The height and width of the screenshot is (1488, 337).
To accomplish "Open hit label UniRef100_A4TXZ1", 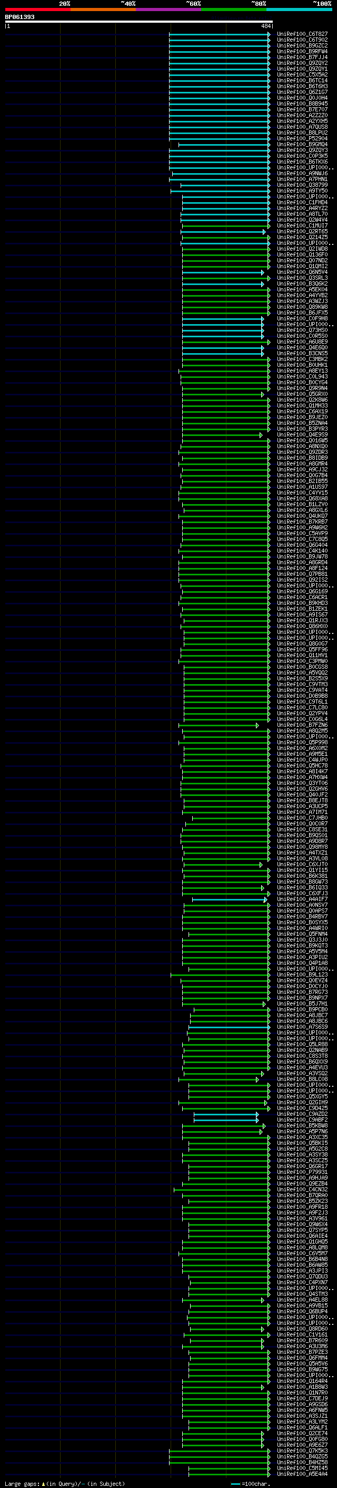I will (302, 852).
